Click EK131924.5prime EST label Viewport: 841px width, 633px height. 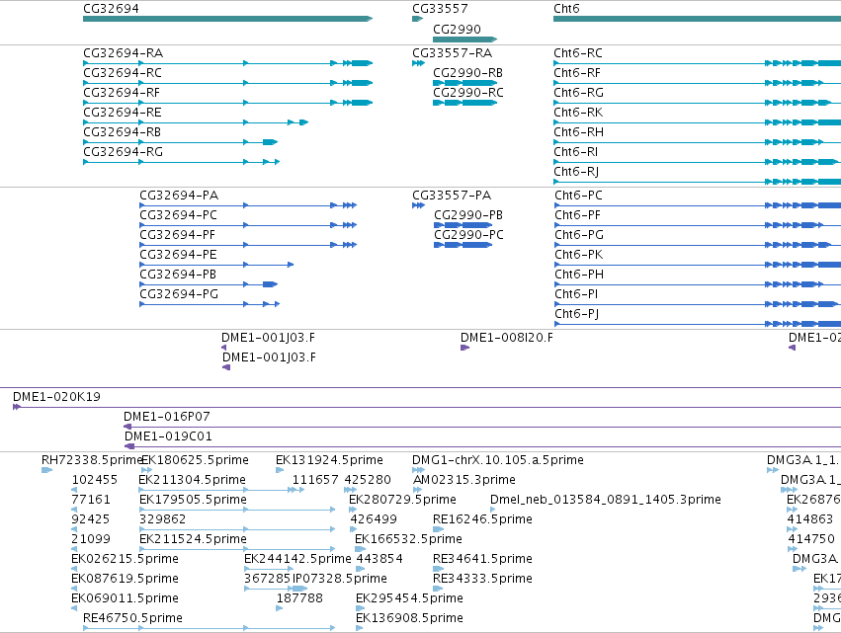(329, 460)
